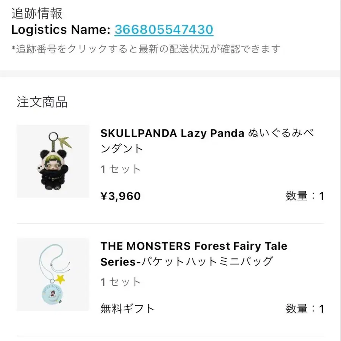Tap the tracking number hint text

pos(146,49)
